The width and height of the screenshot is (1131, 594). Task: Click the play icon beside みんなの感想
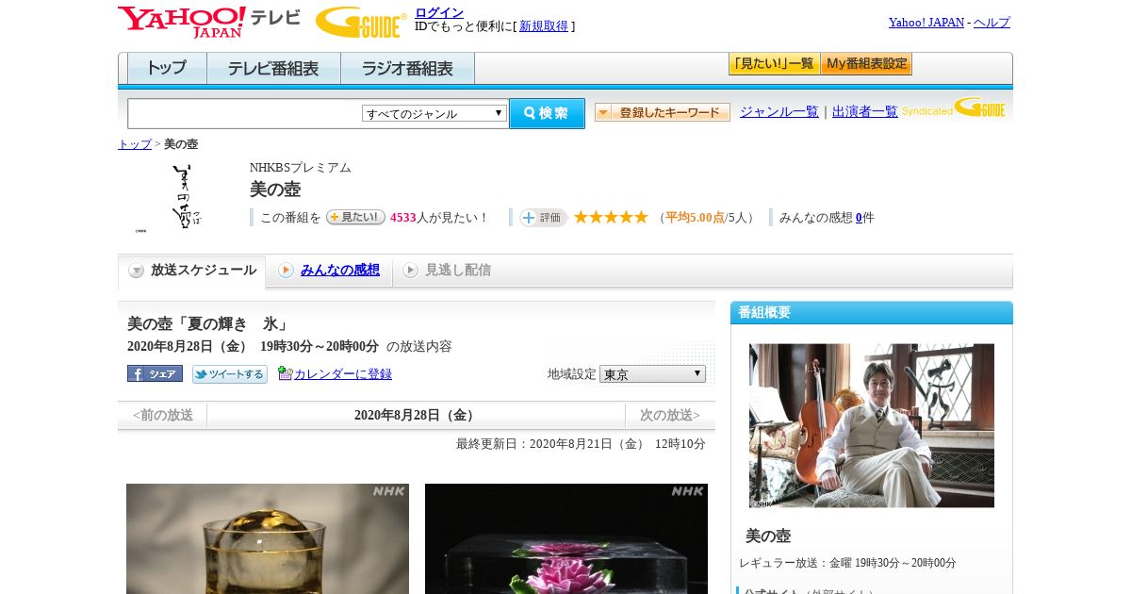[x=286, y=271]
